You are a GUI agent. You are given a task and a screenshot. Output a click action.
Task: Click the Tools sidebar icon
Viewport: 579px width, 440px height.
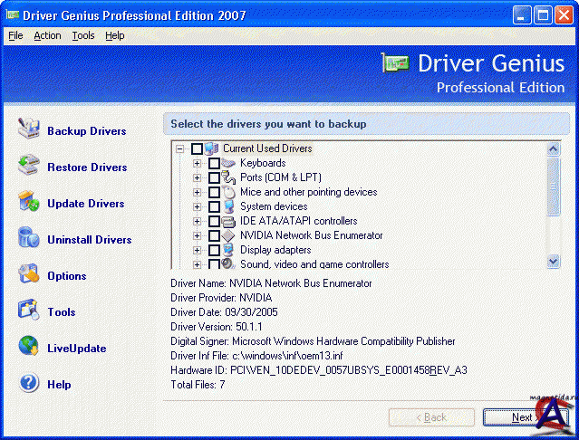(28, 311)
